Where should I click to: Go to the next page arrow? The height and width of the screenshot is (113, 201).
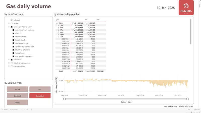click(28, 110)
